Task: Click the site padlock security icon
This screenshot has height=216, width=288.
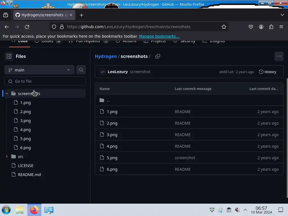Action: coord(62,27)
